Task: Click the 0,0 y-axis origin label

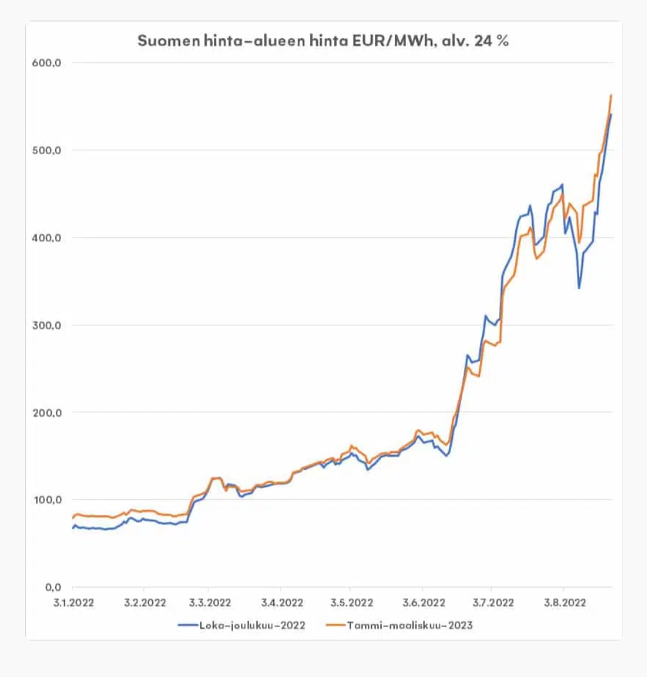Action: [53, 587]
